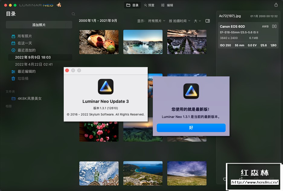This screenshot has height=191, width=283.
Task: Click the catalog search magnifier icon
Action: (73, 14)
